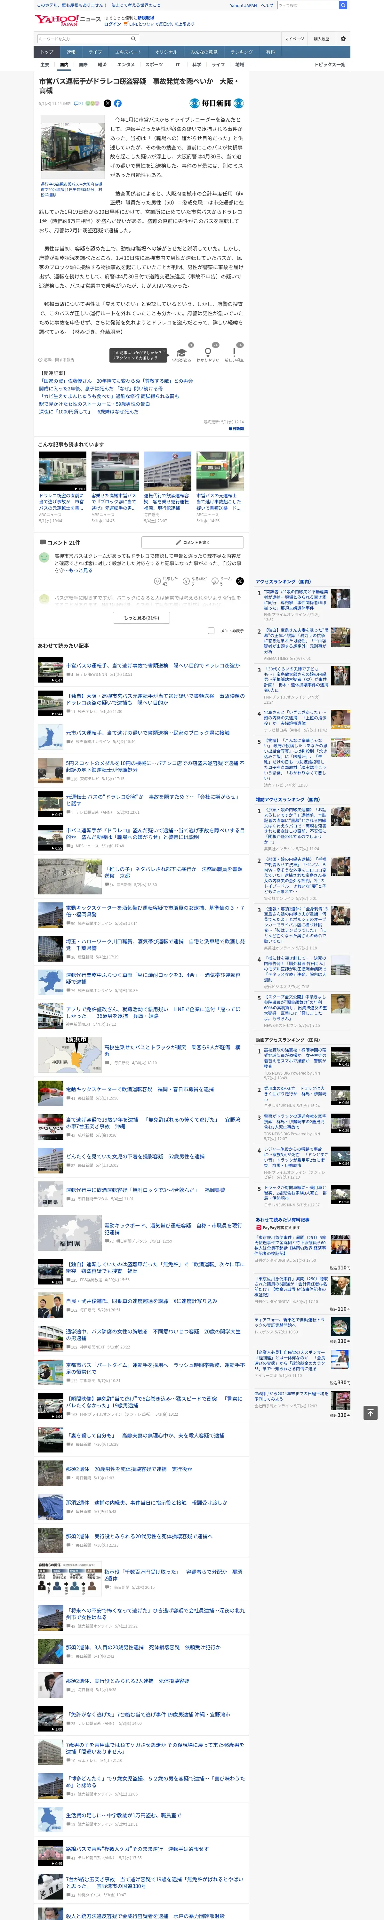Open related link 深夜に「1000円貸して」
384x1920 pixels.
click(x=89, y=412)
